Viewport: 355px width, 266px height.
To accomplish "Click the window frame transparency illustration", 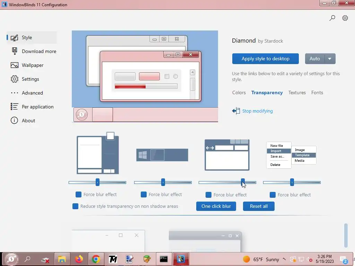I will coord(227,155).
